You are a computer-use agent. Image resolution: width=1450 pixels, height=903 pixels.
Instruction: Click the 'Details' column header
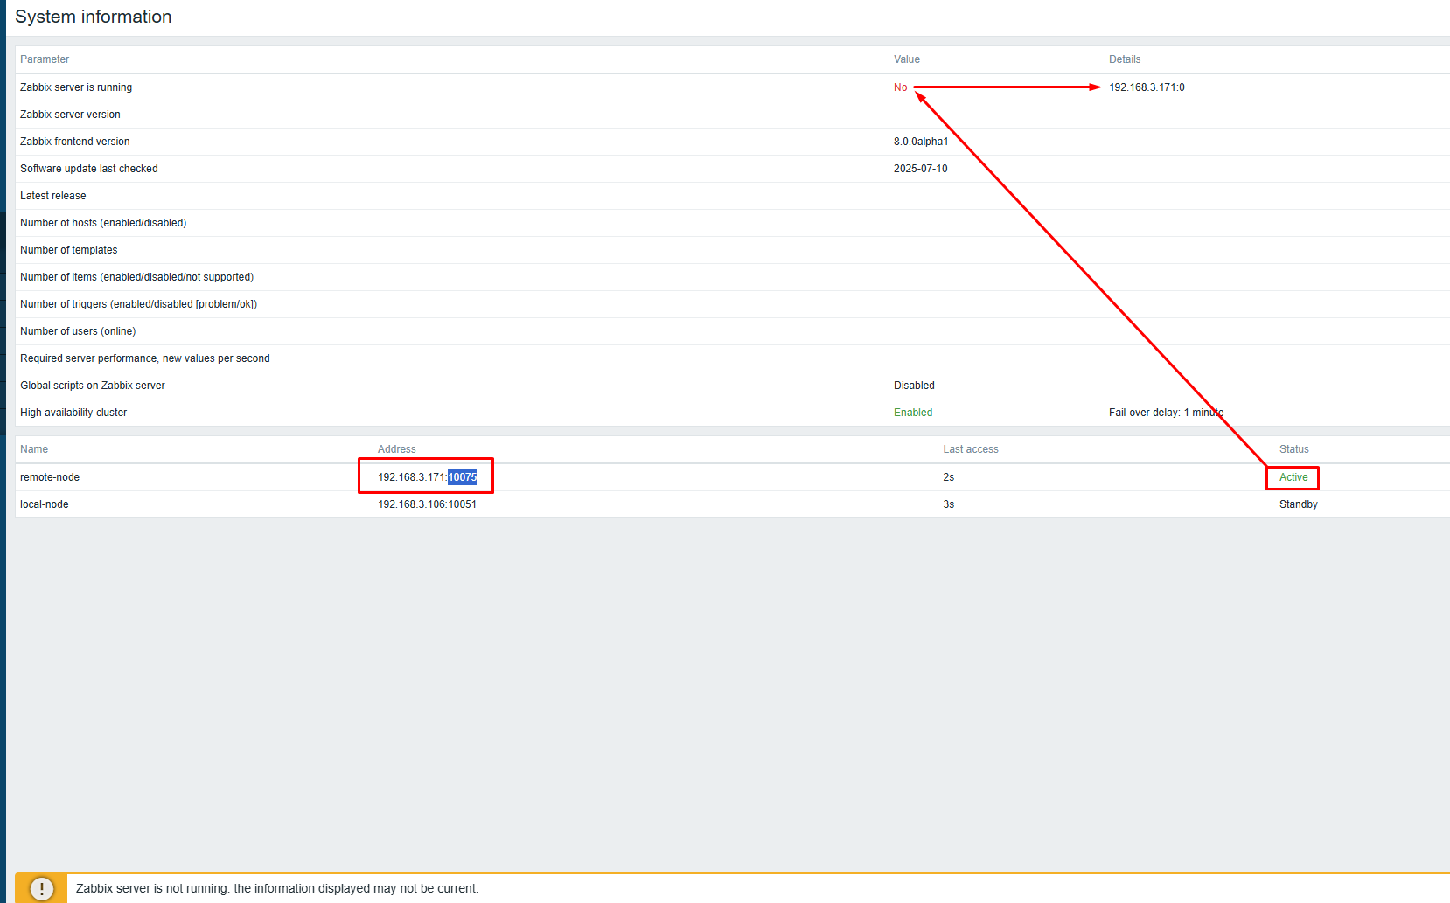click(1125, 59)
